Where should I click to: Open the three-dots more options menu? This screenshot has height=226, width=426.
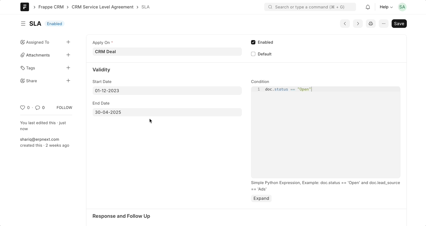384,24
